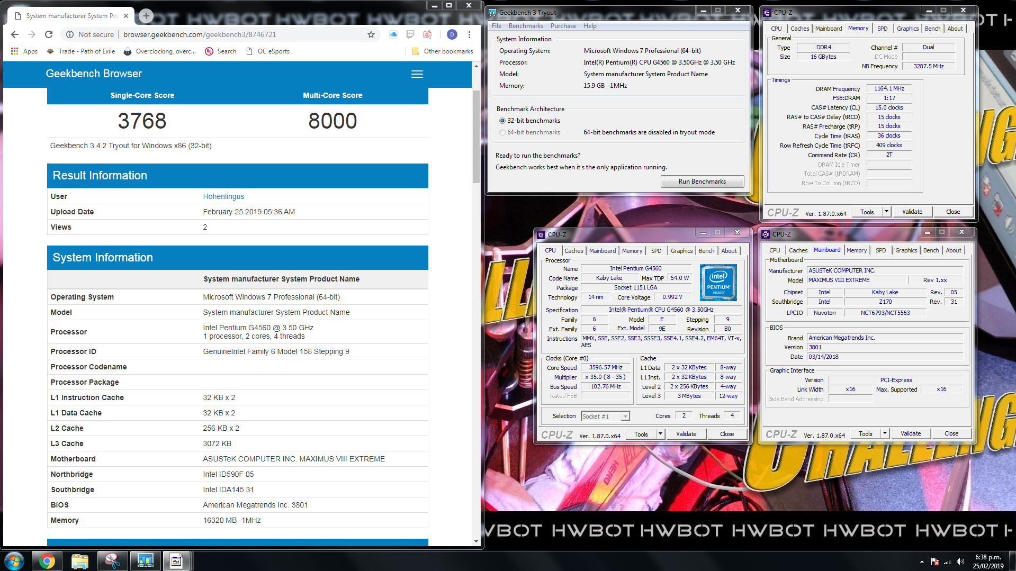Open CPU tab in Mainboard CPU-Z window
1016x571 pixels.
[775, 250]
